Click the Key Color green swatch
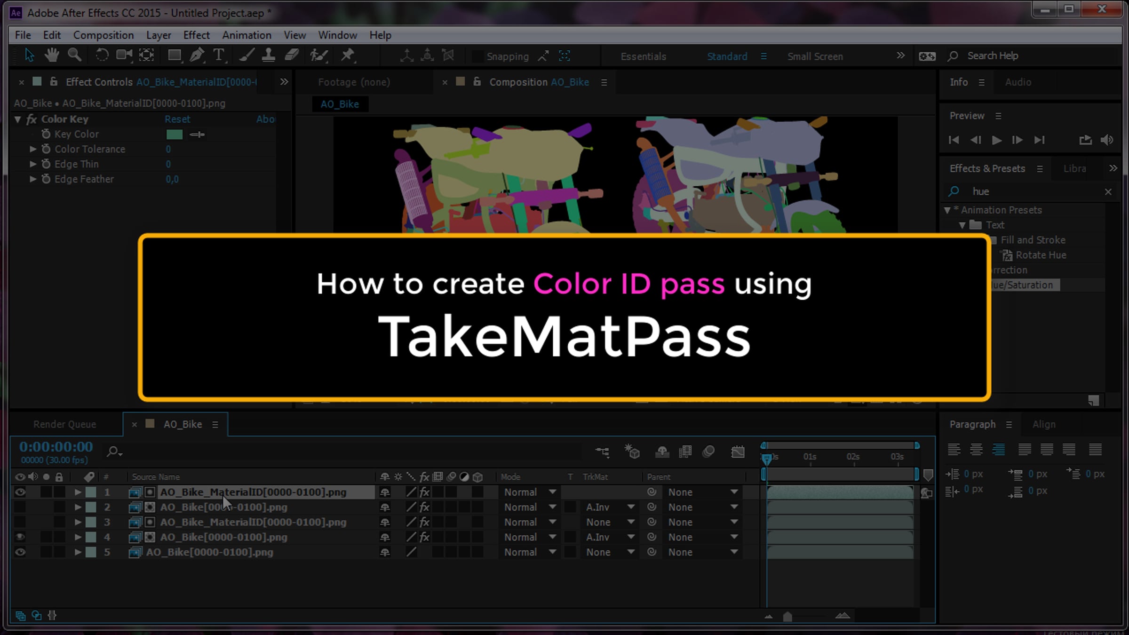 click(x=174, y=135)
